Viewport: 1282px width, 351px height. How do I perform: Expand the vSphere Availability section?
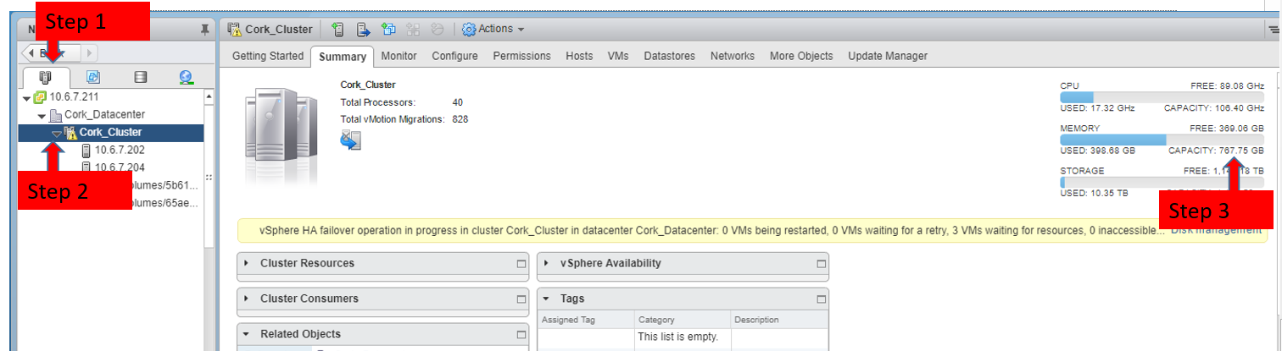[x=547, y=263]
